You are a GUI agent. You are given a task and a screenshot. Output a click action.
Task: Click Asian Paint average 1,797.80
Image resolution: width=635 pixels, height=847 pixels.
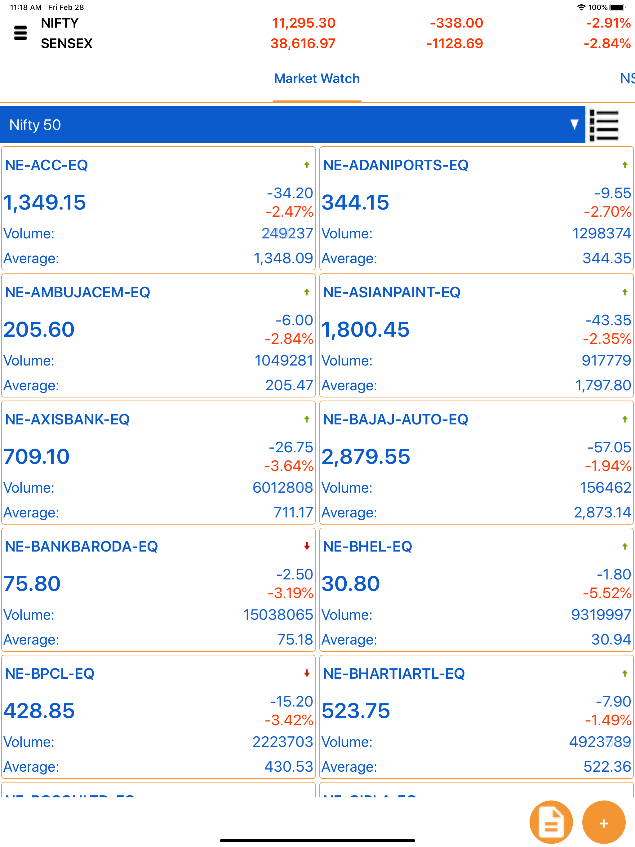(x=603, y=385)
